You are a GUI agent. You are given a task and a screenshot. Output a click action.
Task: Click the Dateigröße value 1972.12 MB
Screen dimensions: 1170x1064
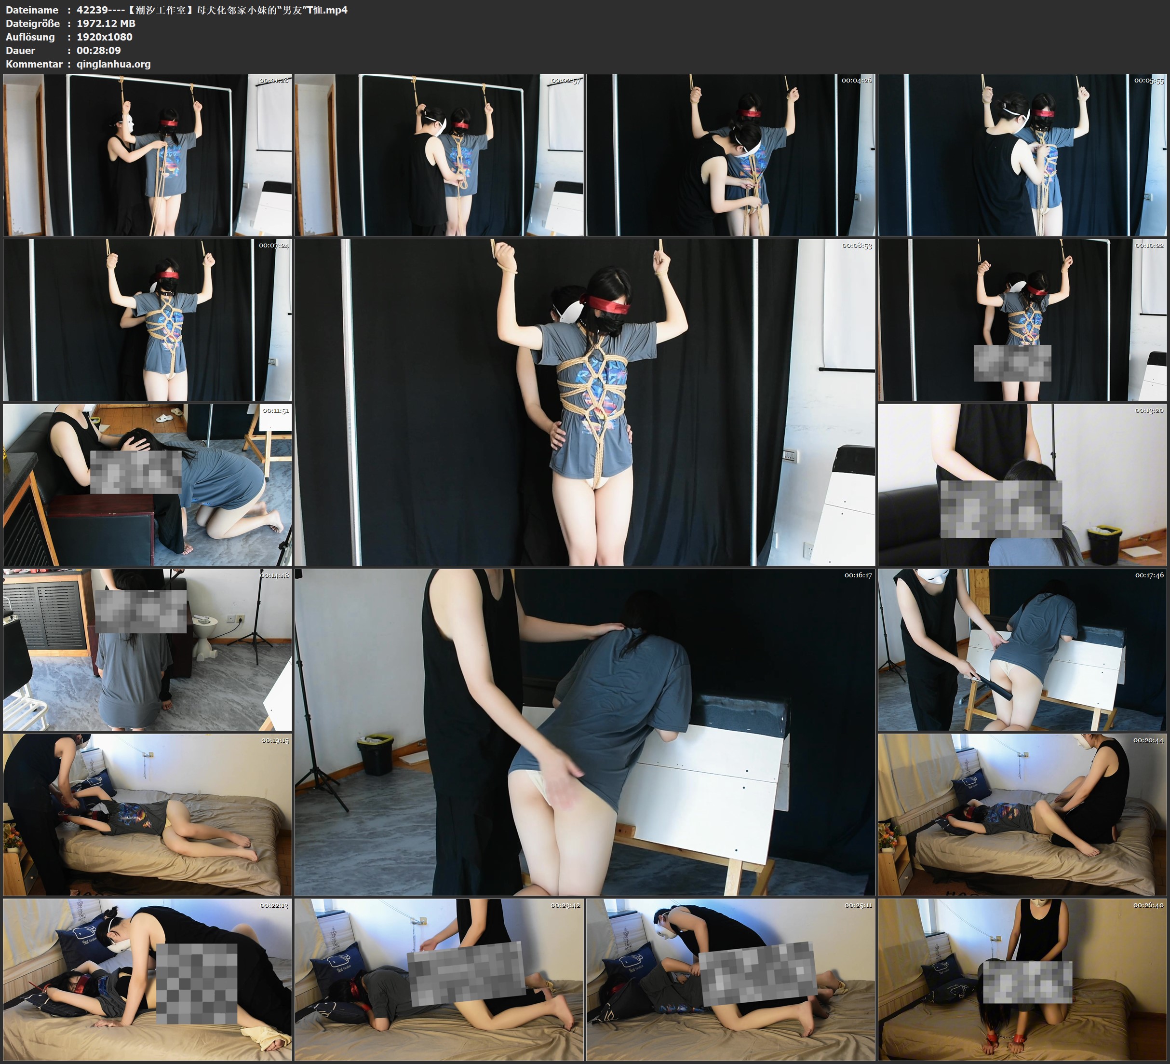coord(106,23)
